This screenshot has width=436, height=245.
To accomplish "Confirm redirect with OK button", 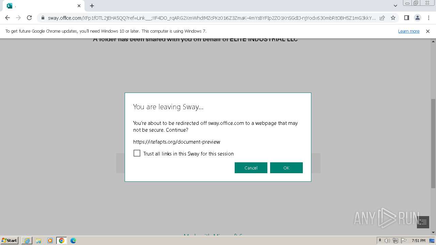I will [x=286, y=168].
